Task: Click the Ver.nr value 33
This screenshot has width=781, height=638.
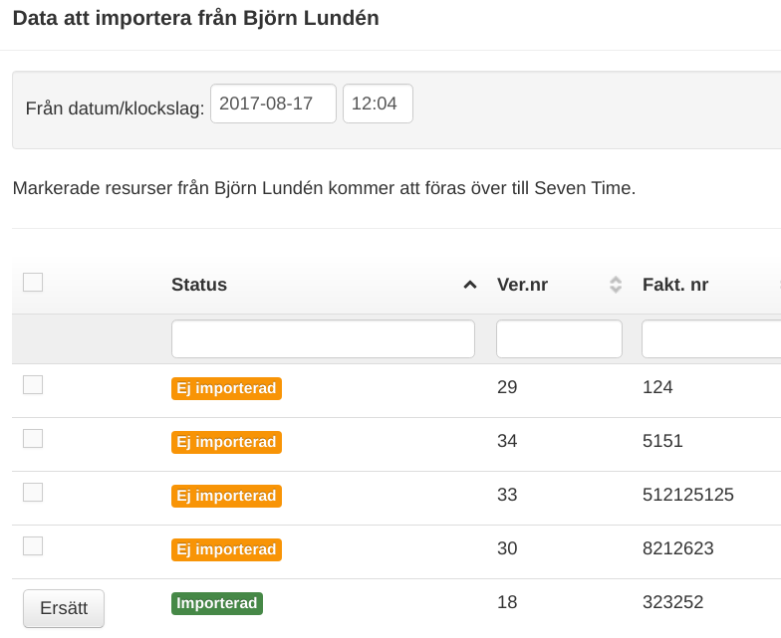Action: pos(507,495)
